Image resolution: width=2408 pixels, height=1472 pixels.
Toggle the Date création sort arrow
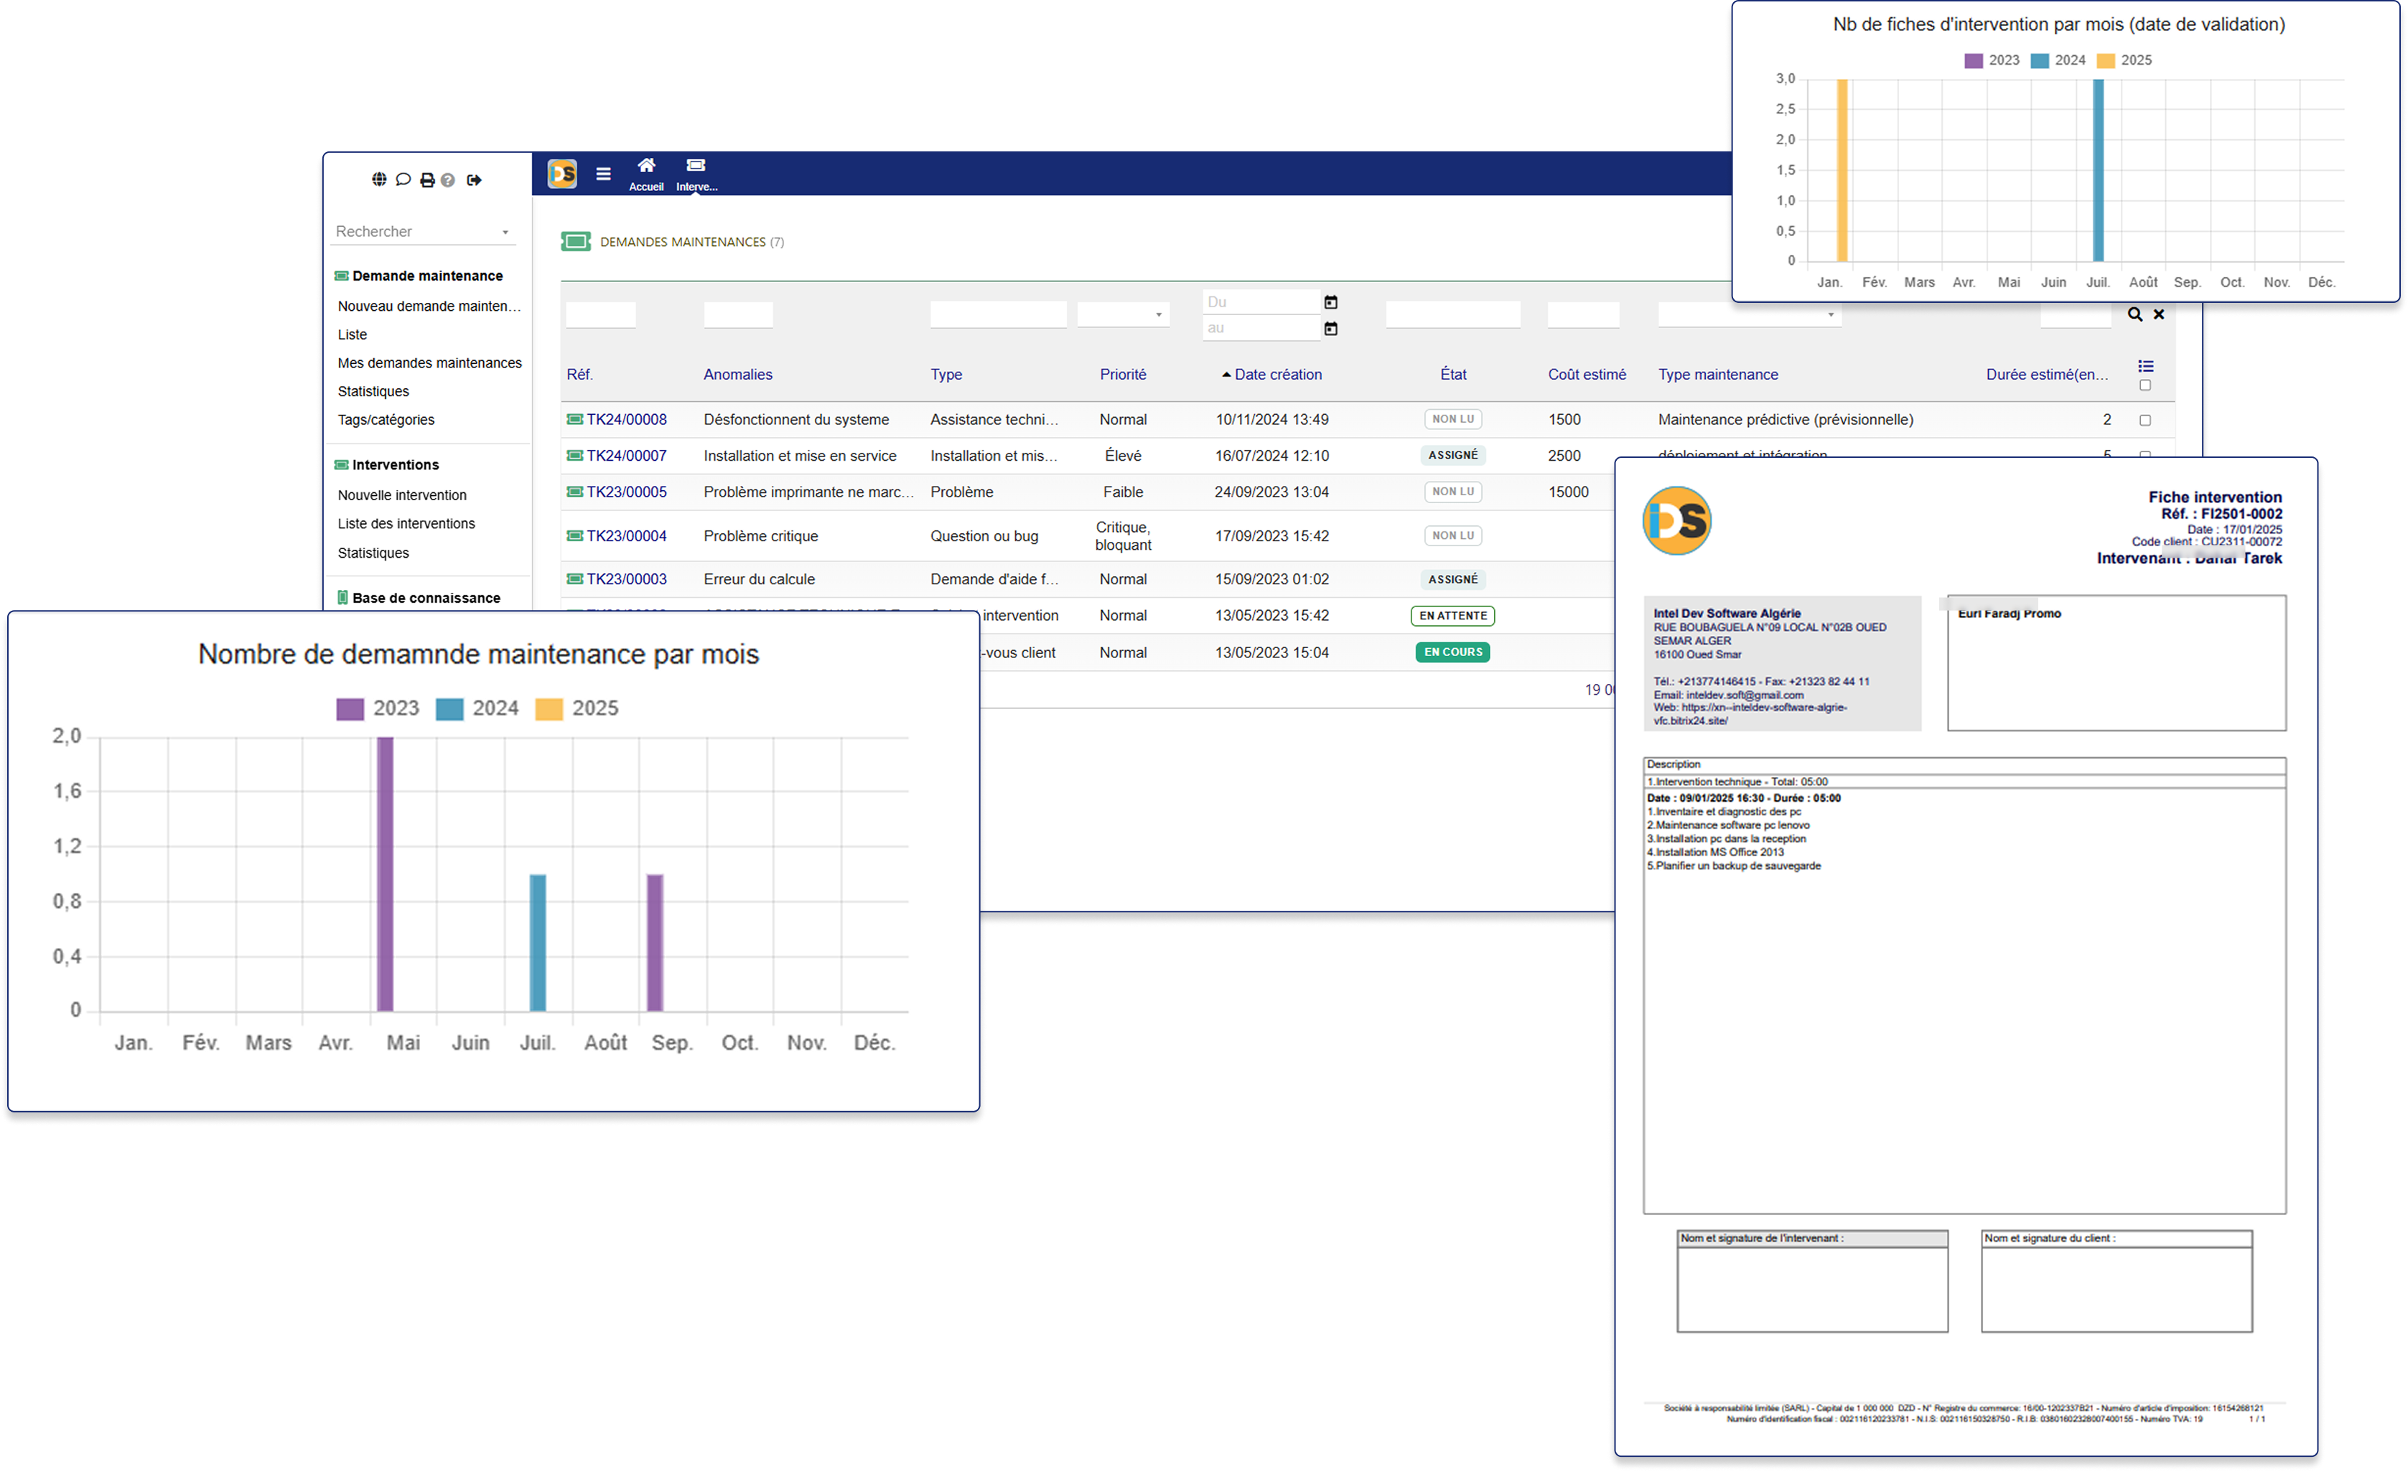[1225, 373]
